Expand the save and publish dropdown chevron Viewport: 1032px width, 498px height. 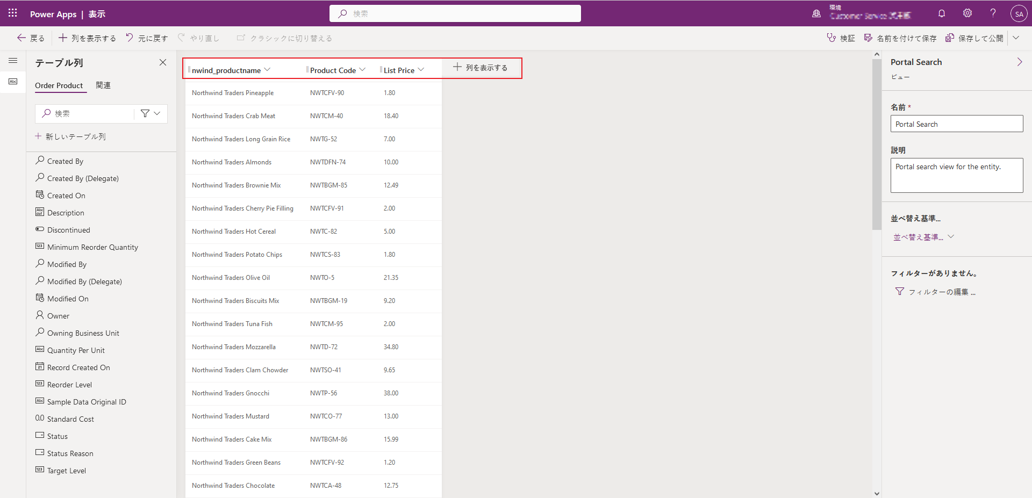click(x=1016, y=38)
